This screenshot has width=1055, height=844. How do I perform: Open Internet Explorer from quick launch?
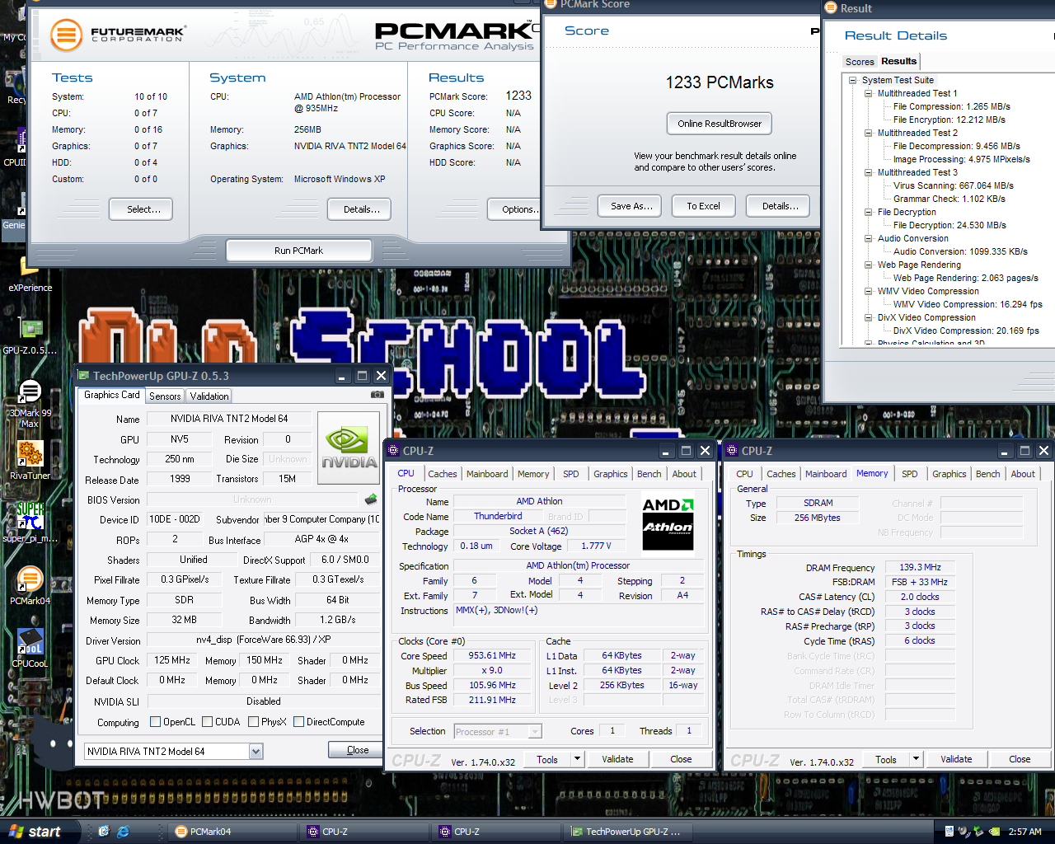124,832
